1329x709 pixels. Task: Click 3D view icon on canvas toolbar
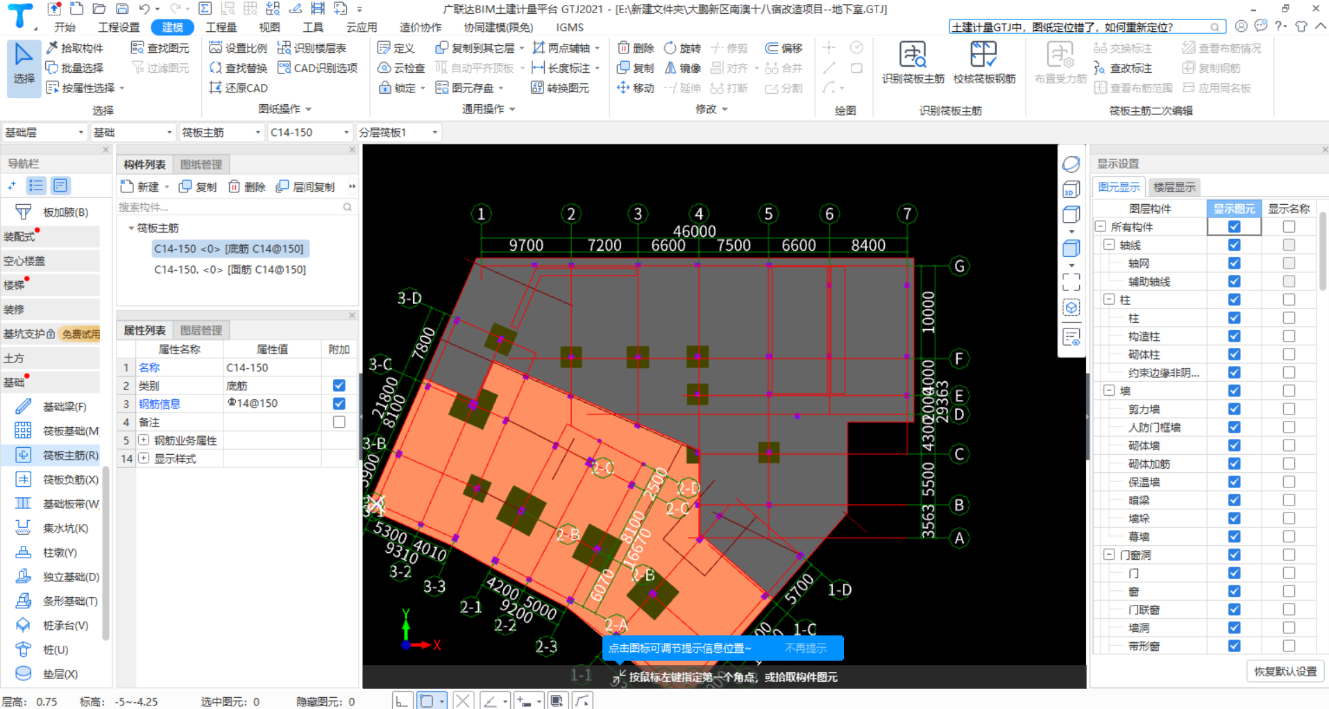1071,190
